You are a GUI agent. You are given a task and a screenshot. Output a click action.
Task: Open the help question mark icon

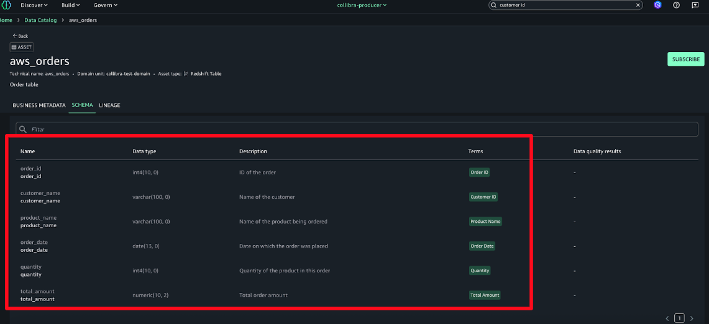[x=677, y=5]
